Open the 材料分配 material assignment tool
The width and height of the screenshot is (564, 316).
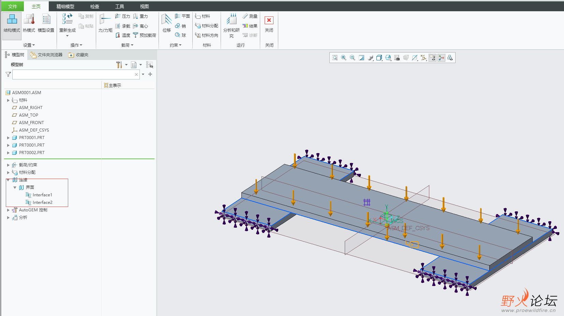[x=207, y=26]
